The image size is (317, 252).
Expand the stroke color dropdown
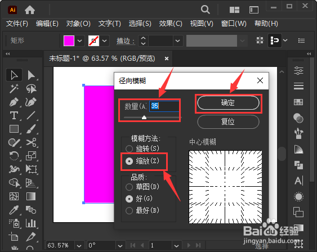(x=104, y=41)
